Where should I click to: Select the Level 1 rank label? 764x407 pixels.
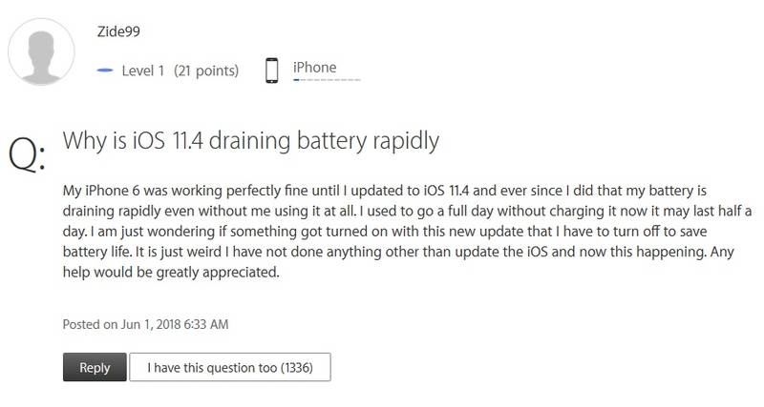[x=142, y=71]
